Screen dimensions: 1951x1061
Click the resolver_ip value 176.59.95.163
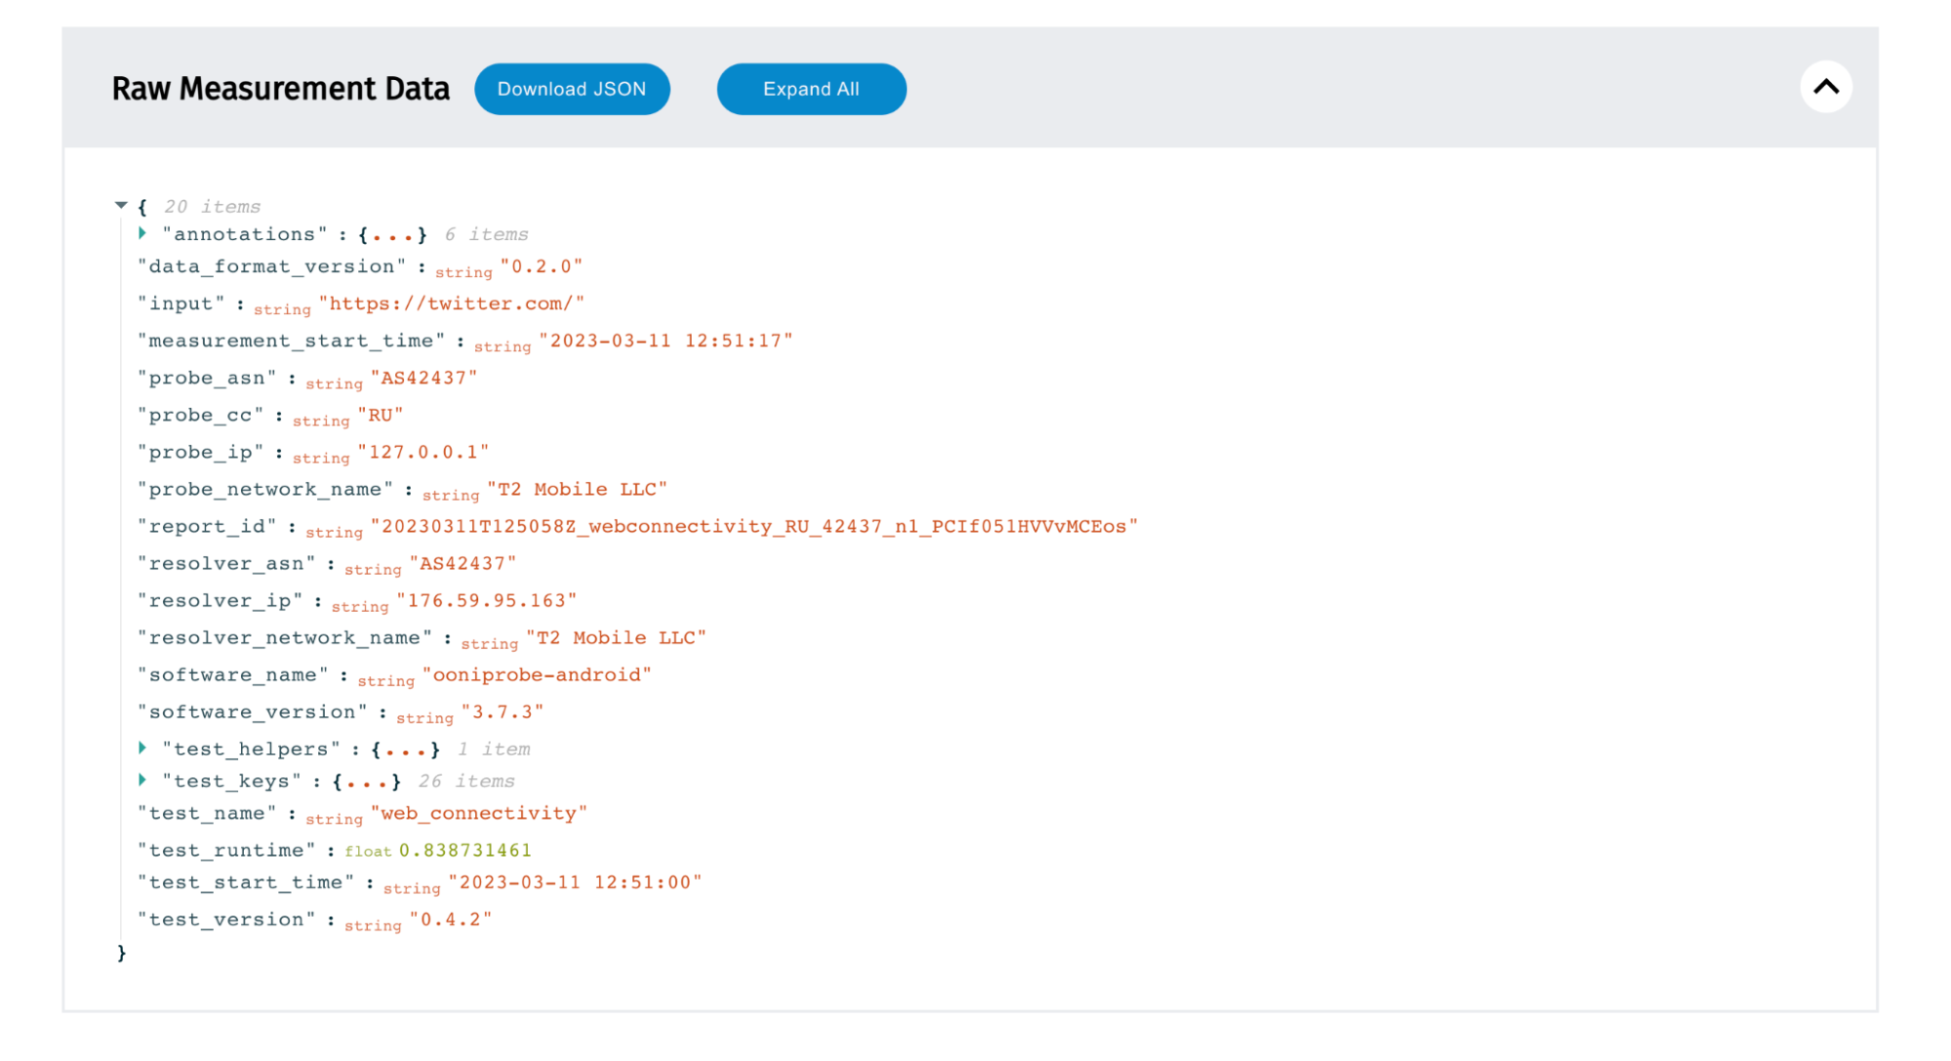point(486,600)
